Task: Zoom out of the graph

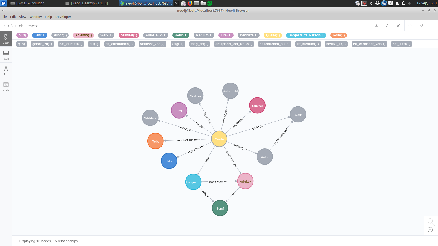Action: (431, 230)
